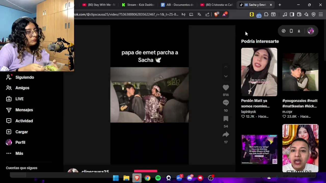Click the install-app icon in address bar
This screenshot has width=326, height=183.
coord(191,14)
